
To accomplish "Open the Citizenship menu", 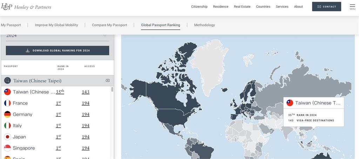I will 199,7.
